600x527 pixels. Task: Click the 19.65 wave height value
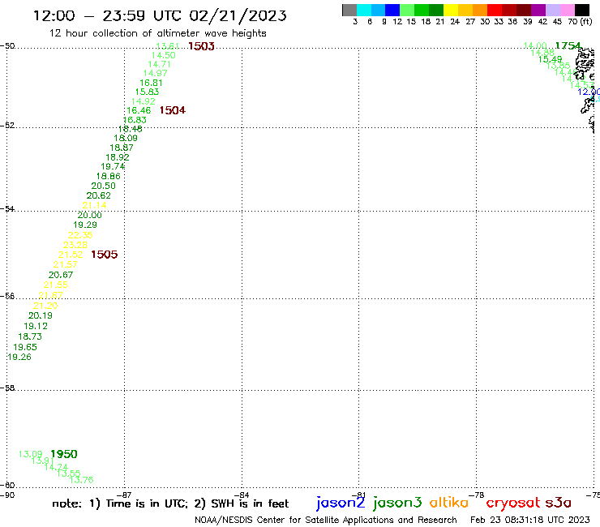pyautogui.click(x=25, y=347)
